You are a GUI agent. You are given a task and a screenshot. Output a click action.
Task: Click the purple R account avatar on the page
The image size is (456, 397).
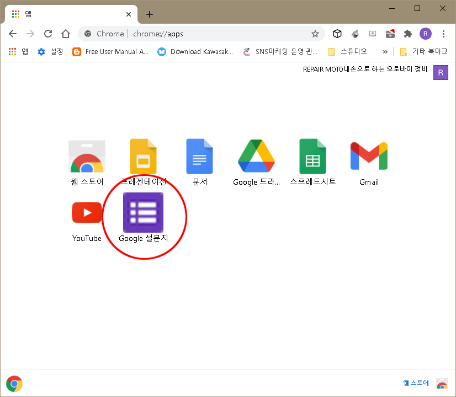click(441, 72)
